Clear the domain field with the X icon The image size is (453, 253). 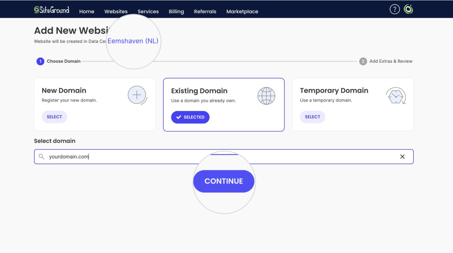point(402,156)
